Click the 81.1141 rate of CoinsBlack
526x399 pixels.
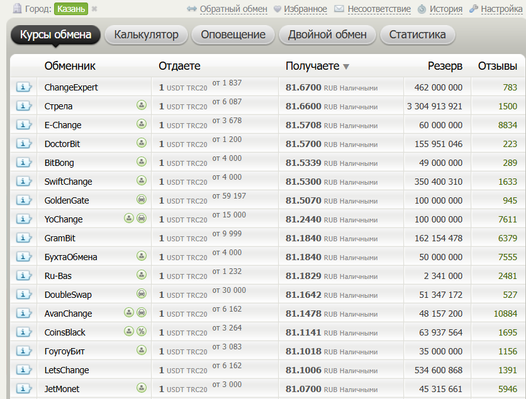(303, 332)
